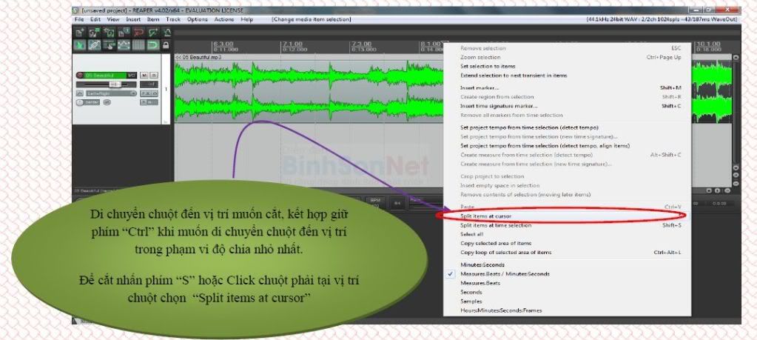
Task: Open the Options menu
Action: [197, 19]
